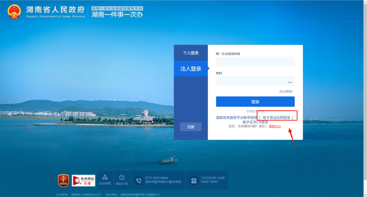Choose 国家政务服务平台账号登录 option

(236, 117)
